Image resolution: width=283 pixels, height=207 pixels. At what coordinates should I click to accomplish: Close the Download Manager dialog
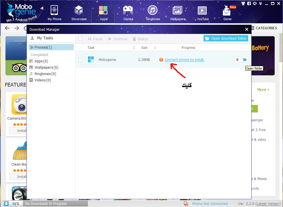click(246, 29)
